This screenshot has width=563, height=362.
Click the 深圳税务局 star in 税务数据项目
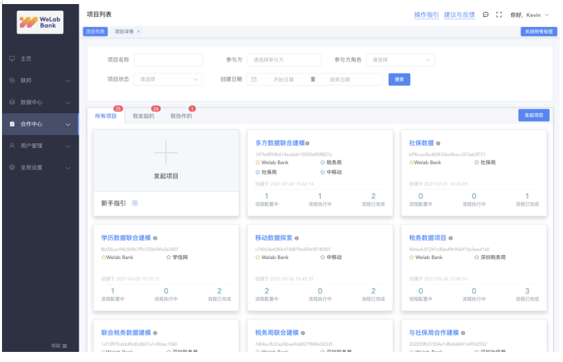tap(476, 258)
